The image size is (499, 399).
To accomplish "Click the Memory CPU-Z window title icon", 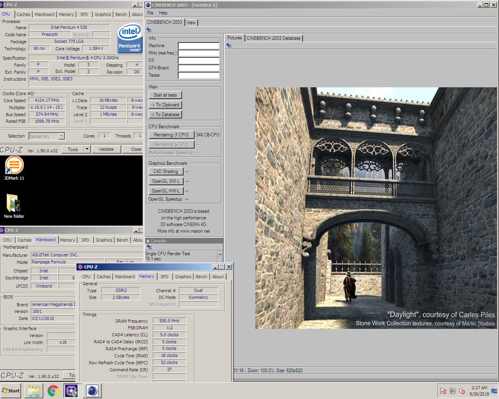I will coord(80,267).
